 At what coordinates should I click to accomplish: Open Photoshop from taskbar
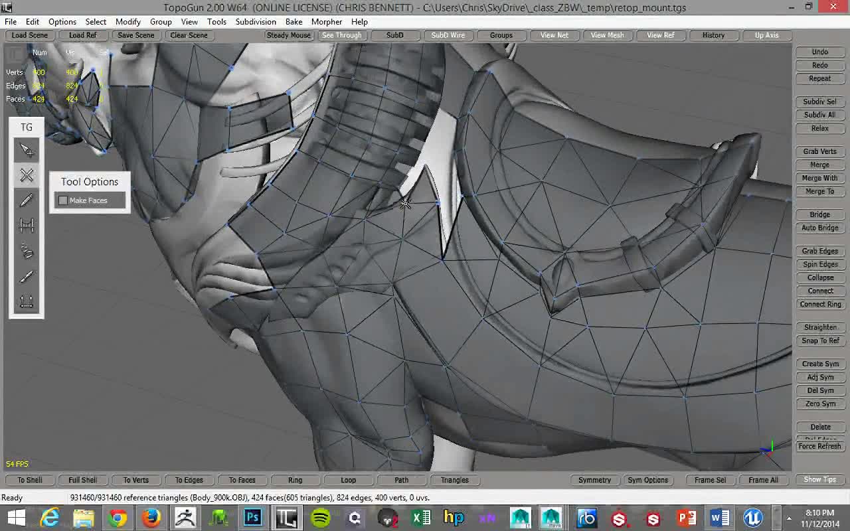point(253,518)
